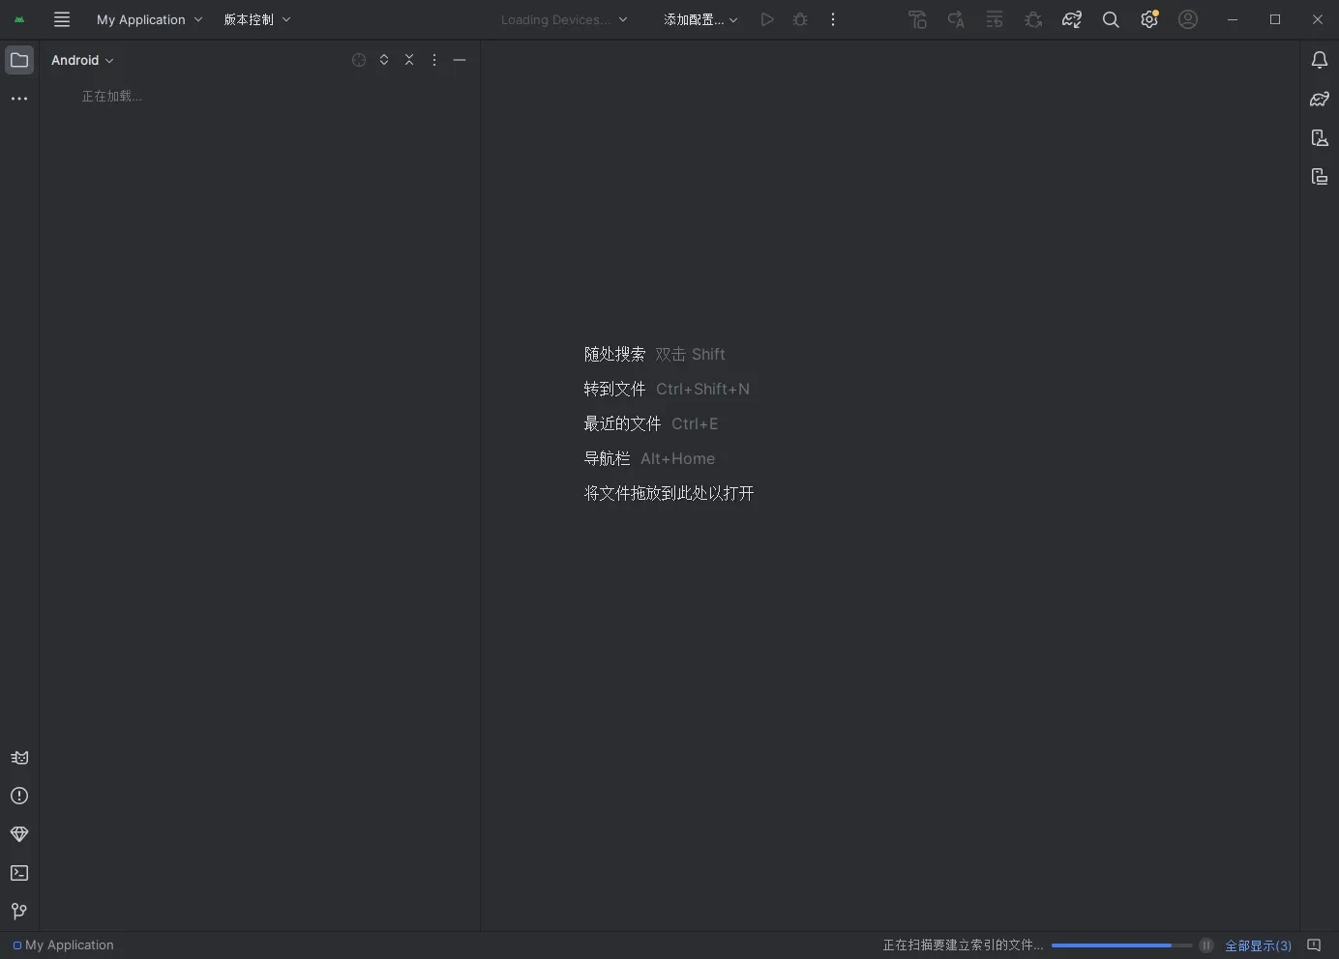Open the Terminal tool window
Viewport: 1339px width, 959px height.
click(18, 873)
